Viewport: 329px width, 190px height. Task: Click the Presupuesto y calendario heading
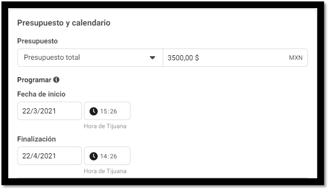click(64, 23)
